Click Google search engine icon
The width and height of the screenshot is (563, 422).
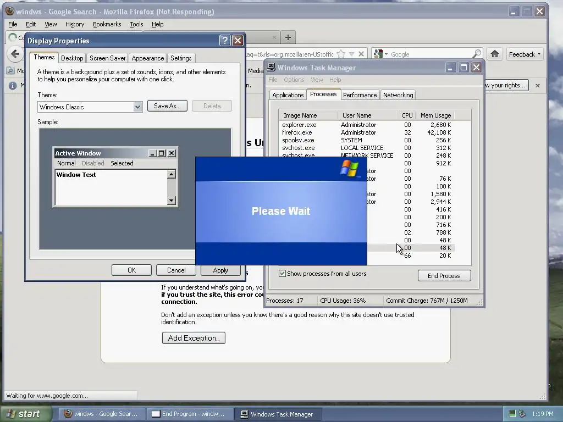click(x=378, y=54)
